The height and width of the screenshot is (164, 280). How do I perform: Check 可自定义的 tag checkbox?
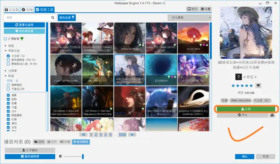(x=8, y=89)
